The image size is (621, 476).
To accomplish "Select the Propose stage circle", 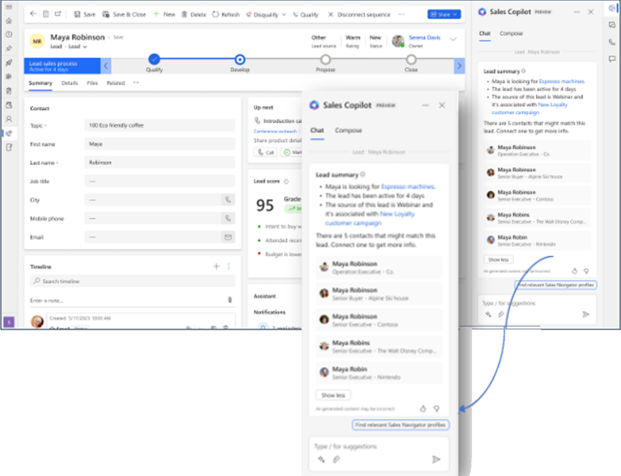I will tap(326, 59).
